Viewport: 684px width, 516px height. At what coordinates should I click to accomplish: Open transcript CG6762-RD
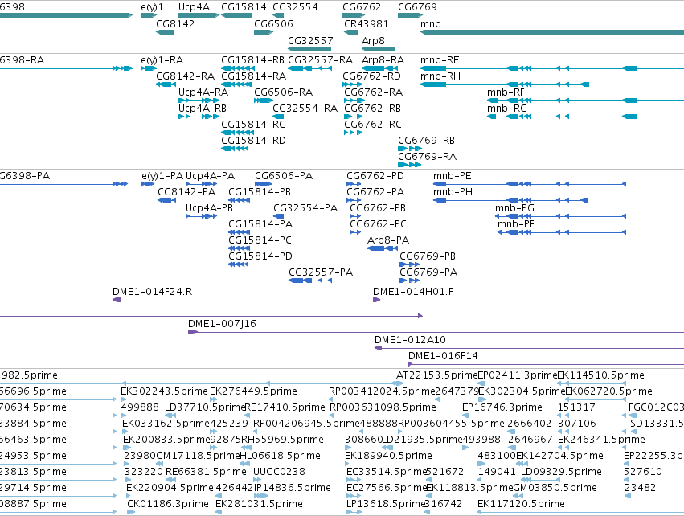(371, 76)
